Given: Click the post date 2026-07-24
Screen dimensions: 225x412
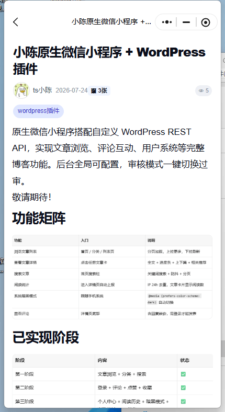Looking at the screenshot, I should click(72, 90).
